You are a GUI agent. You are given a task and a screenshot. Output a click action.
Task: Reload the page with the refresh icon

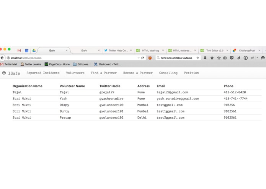tap(143, 58)
